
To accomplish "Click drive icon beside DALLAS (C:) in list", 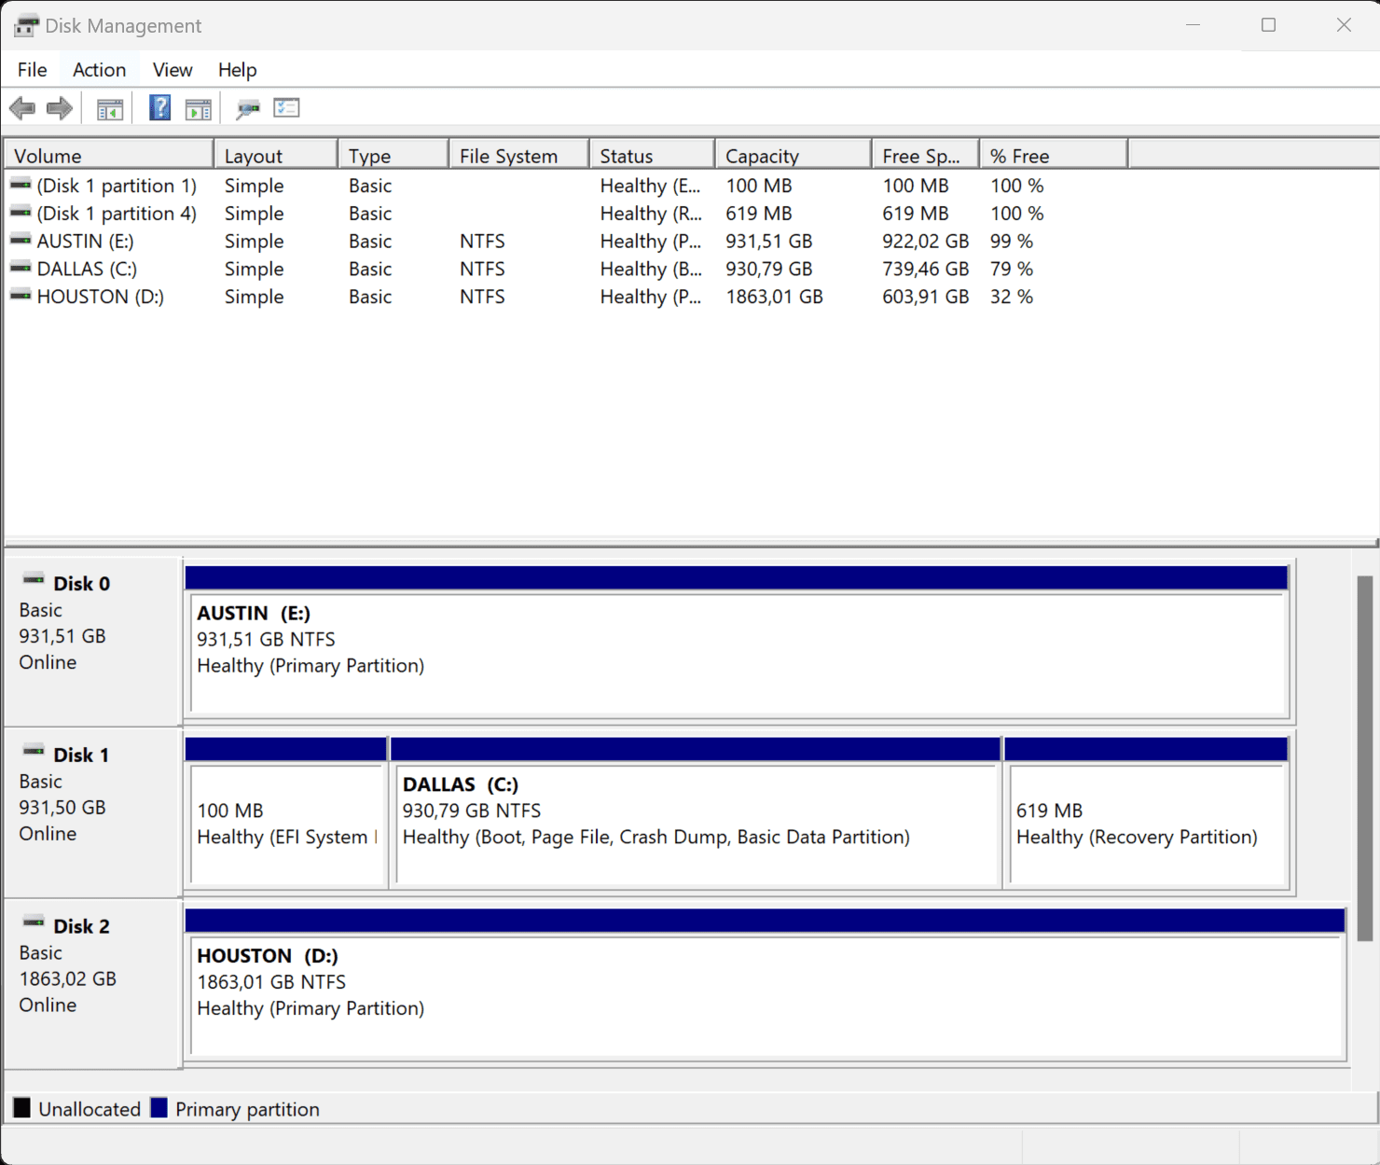I will pos(21,269).
